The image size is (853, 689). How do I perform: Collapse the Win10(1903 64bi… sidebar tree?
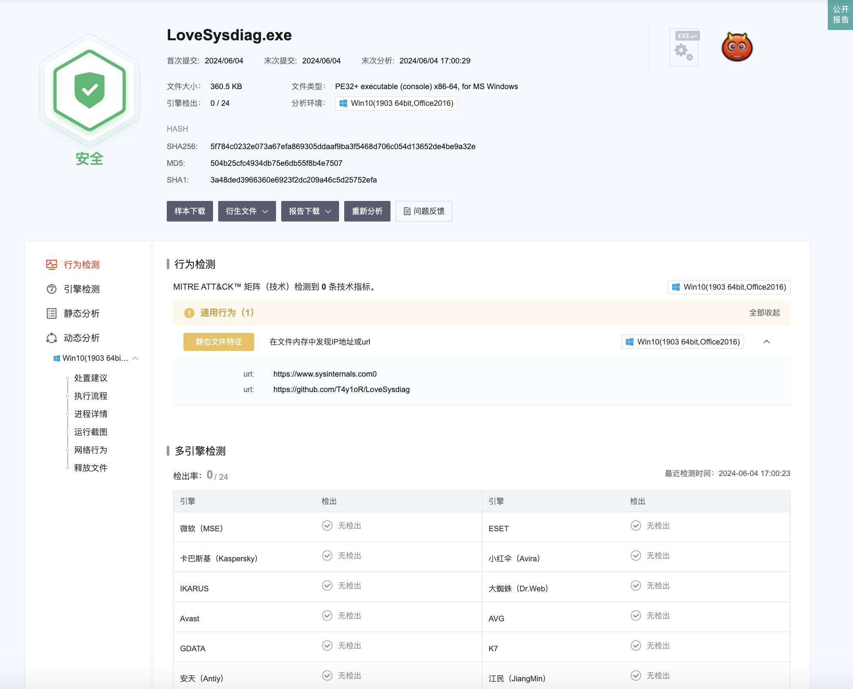tap(135, 358)
